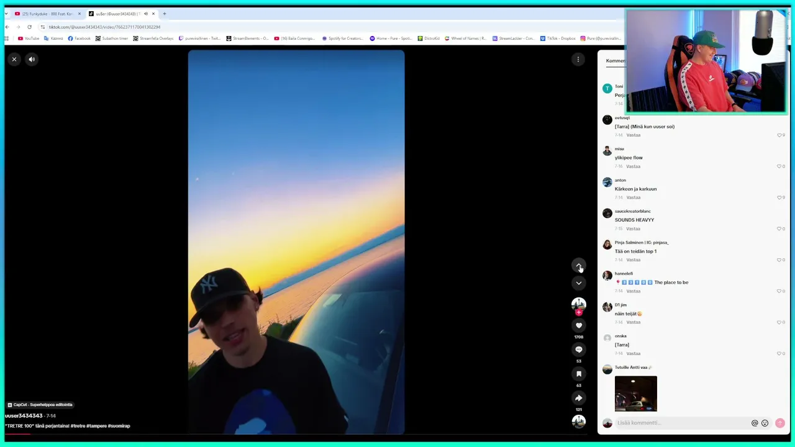Go back in browser history
The width and height of the screenshot is (795, 447).
(7, 27)
